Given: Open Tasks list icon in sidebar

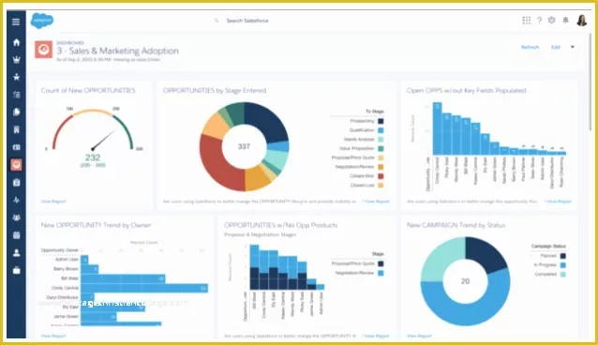Looking at the screenshot, I should click(x=16, y=95).
